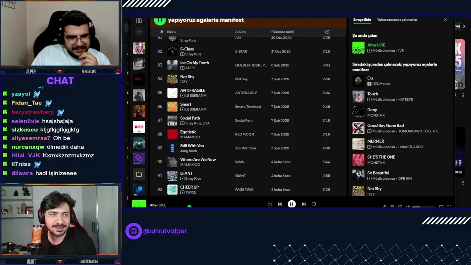Screen dimensions: 471x265
Task: Open artist link ATEEZ in row 83
Action: pos(191,68)
